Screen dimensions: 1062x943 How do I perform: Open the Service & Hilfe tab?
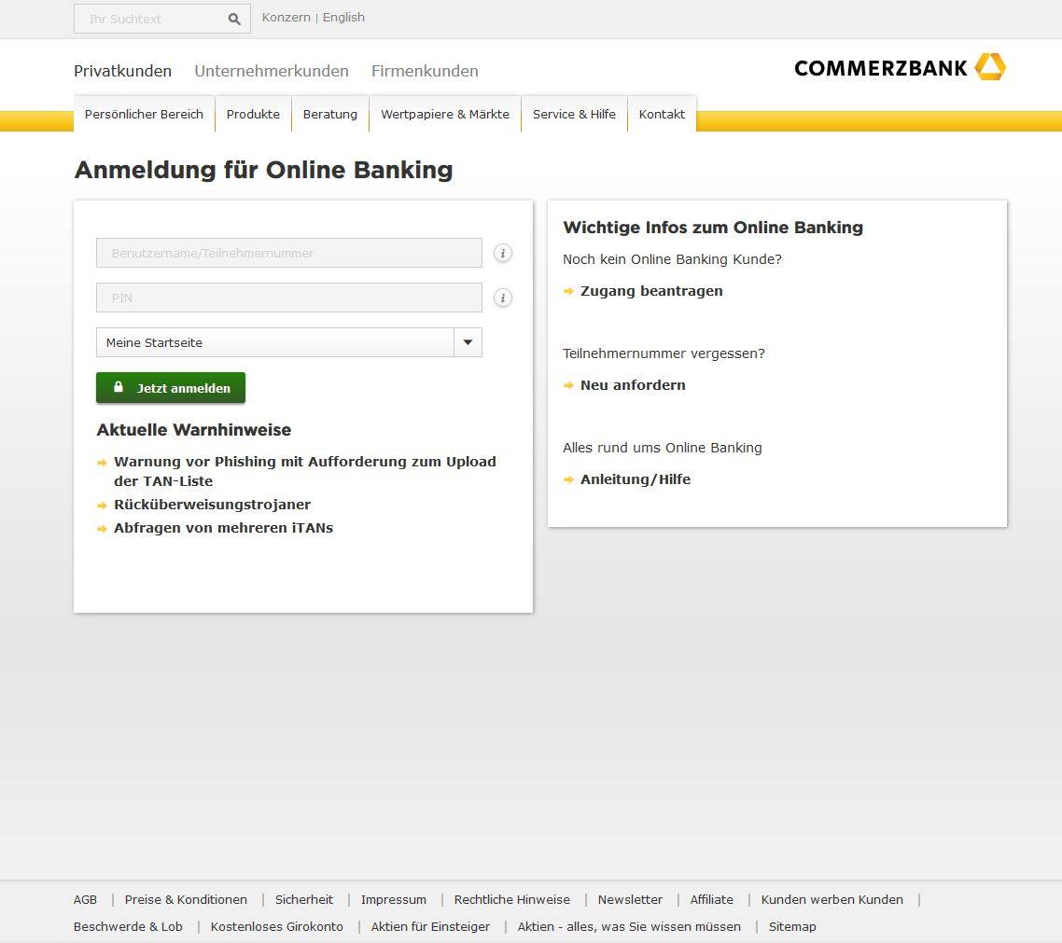tap(574, 114)
